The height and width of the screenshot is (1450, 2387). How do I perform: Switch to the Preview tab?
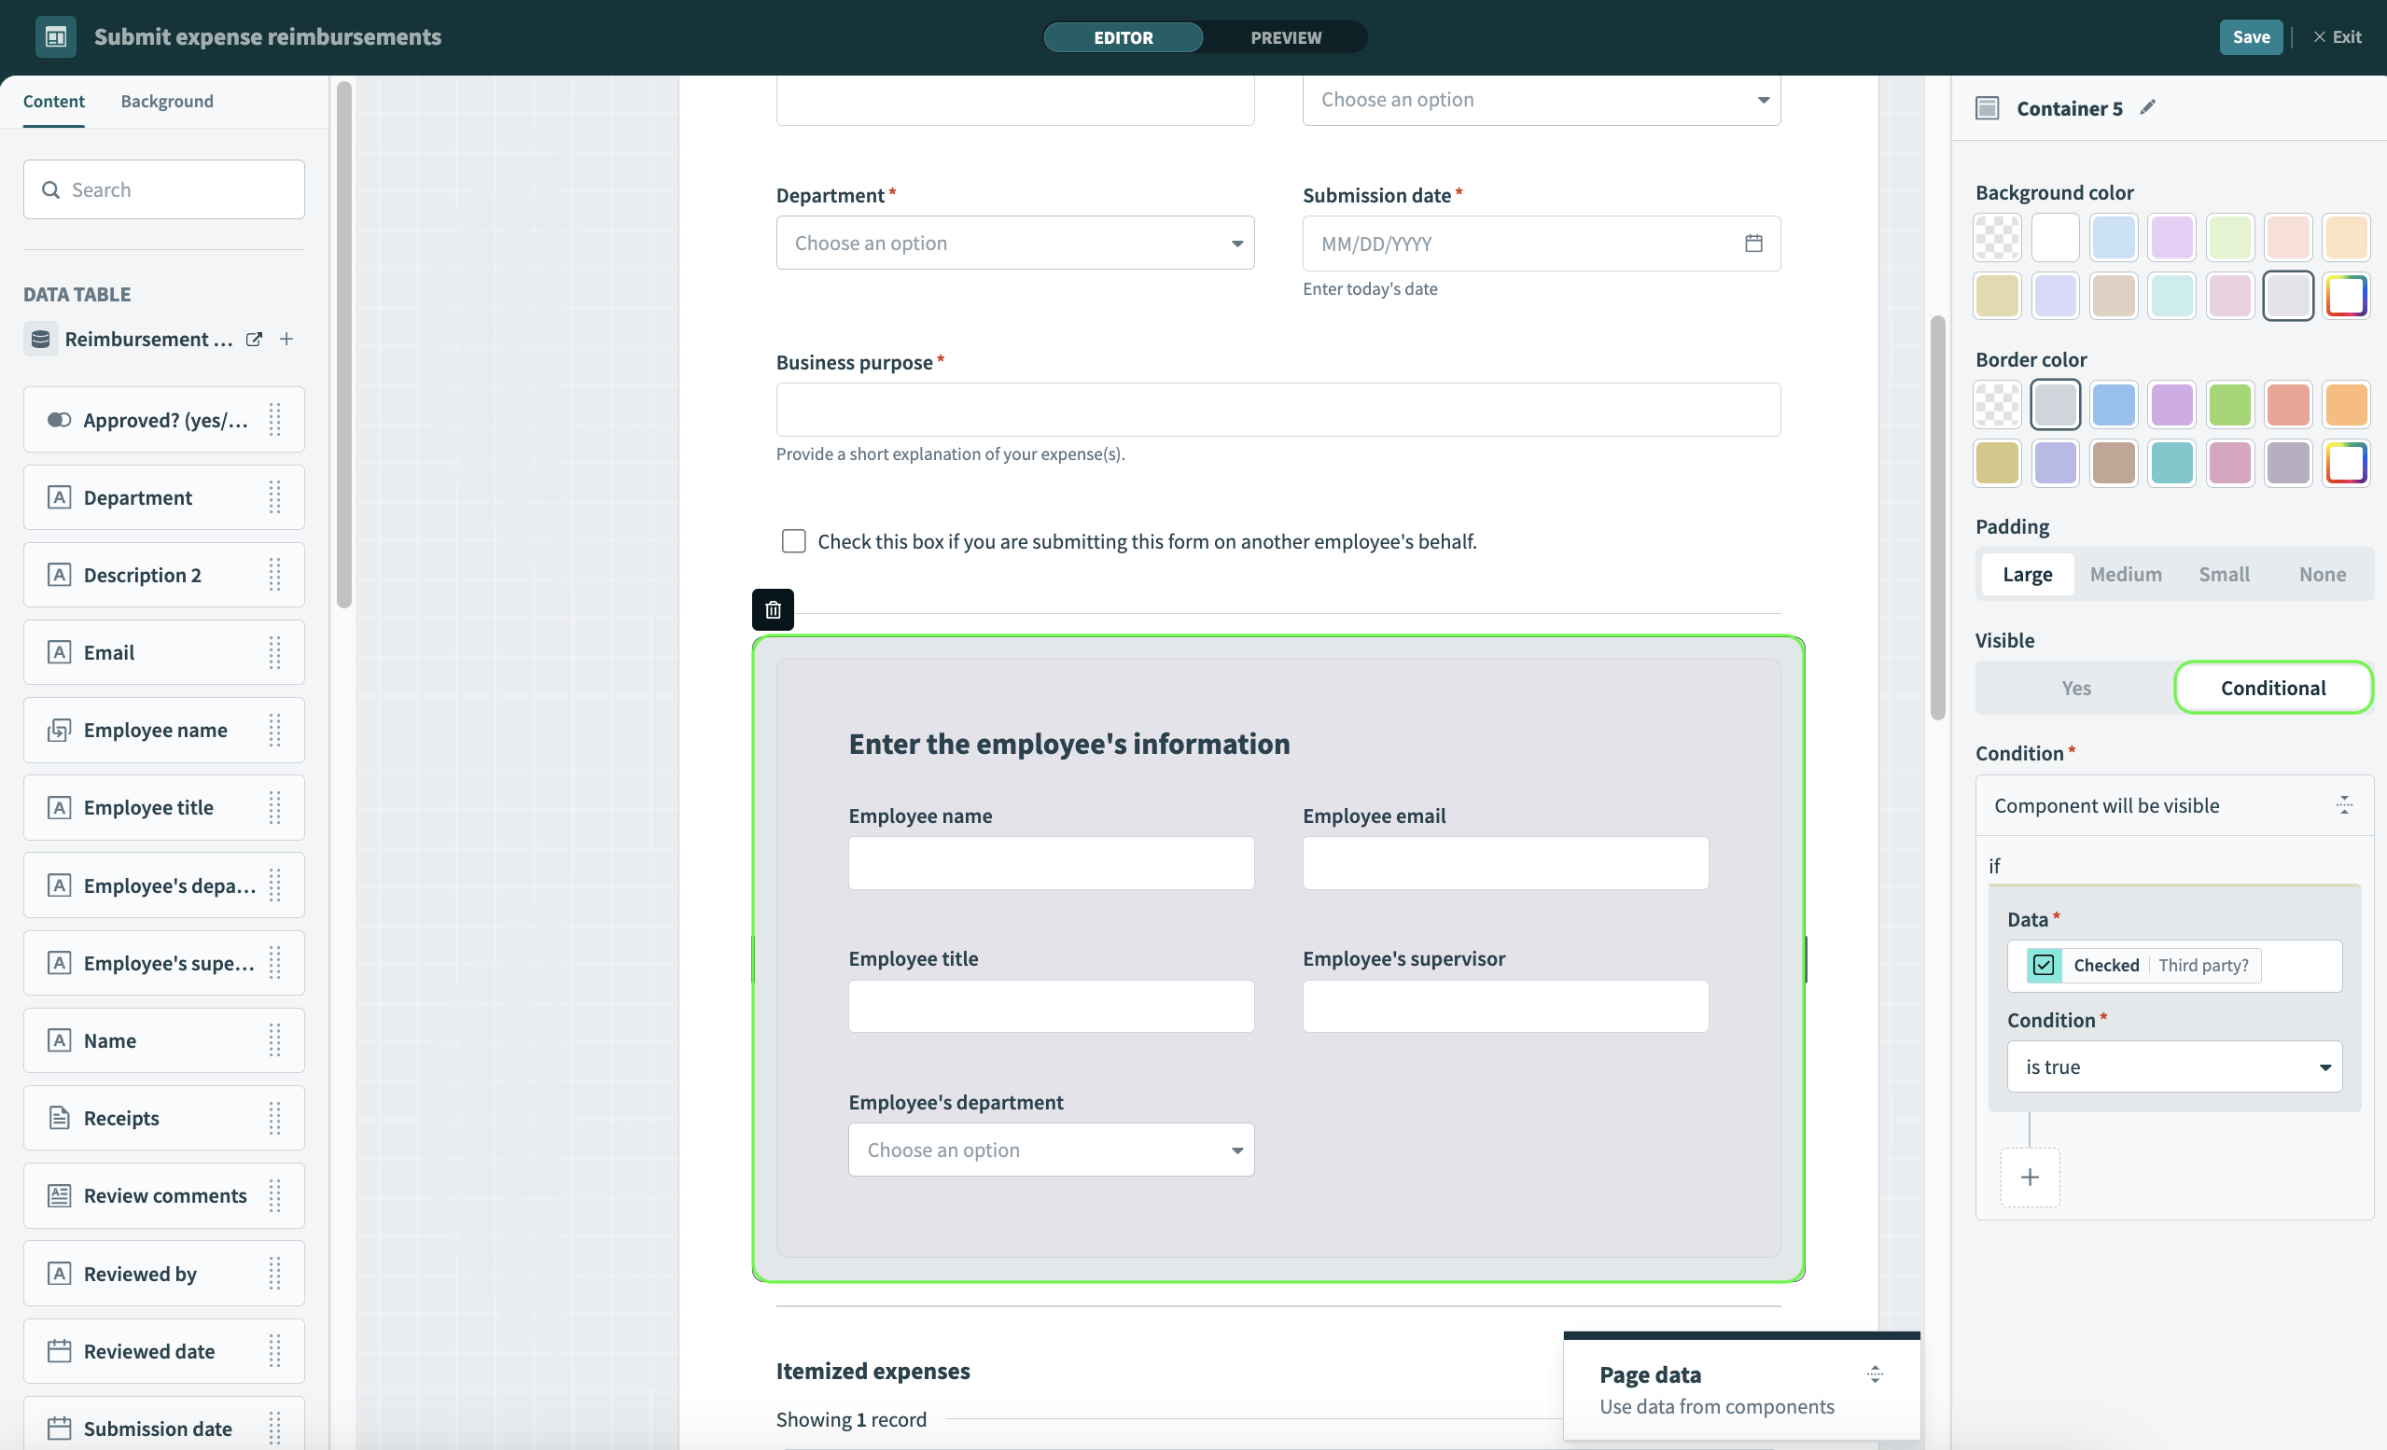tap(1286, 36)
